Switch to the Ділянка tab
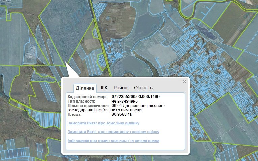 (85, 88)
